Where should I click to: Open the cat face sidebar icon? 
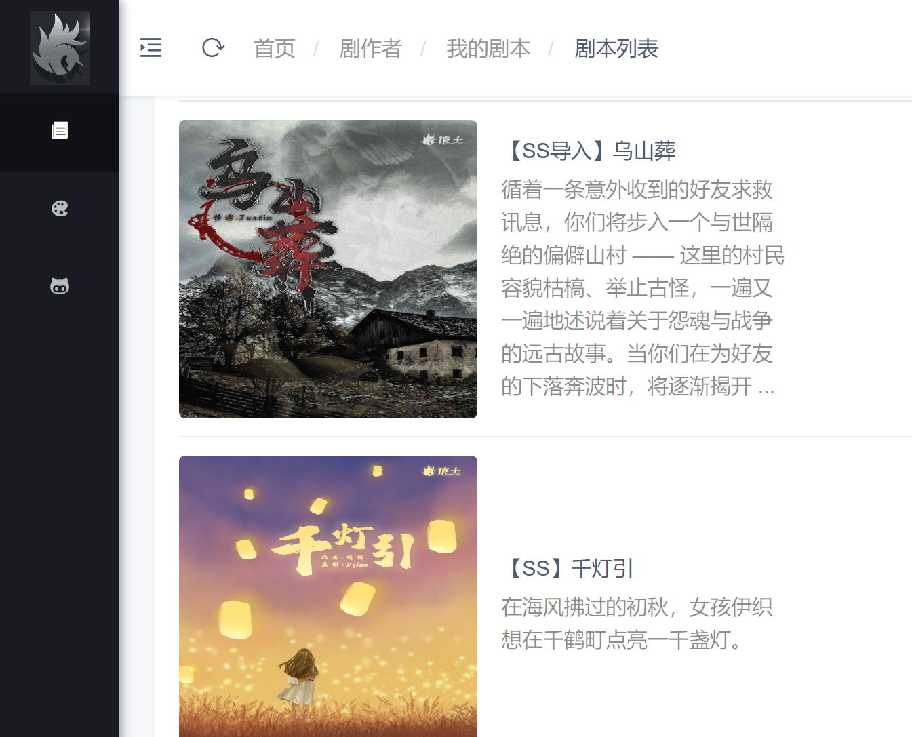pos(60,285)
